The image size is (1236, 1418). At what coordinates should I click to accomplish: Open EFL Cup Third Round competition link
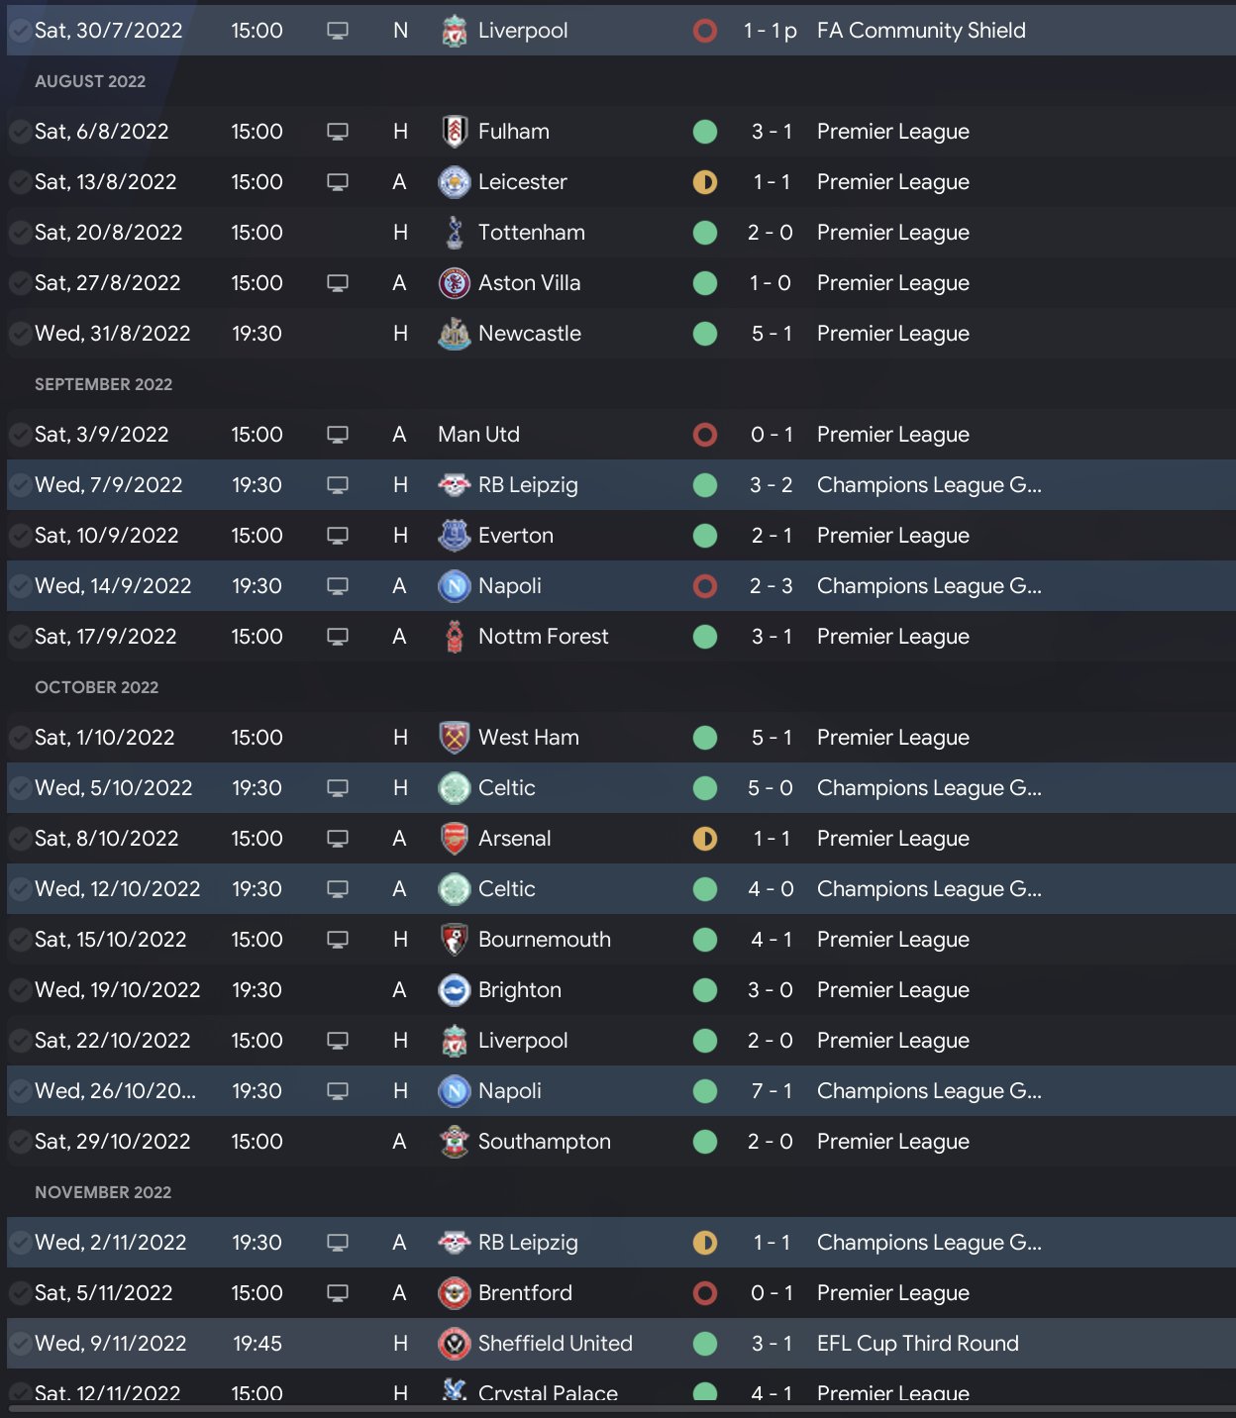(x=917, y=1344)
